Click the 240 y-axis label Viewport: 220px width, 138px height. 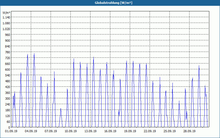pos(8,104)
